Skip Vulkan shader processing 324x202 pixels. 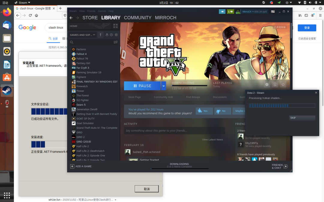(302, 118)
